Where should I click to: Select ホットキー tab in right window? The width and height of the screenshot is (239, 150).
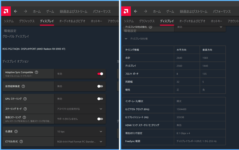[x=216, y=21]
